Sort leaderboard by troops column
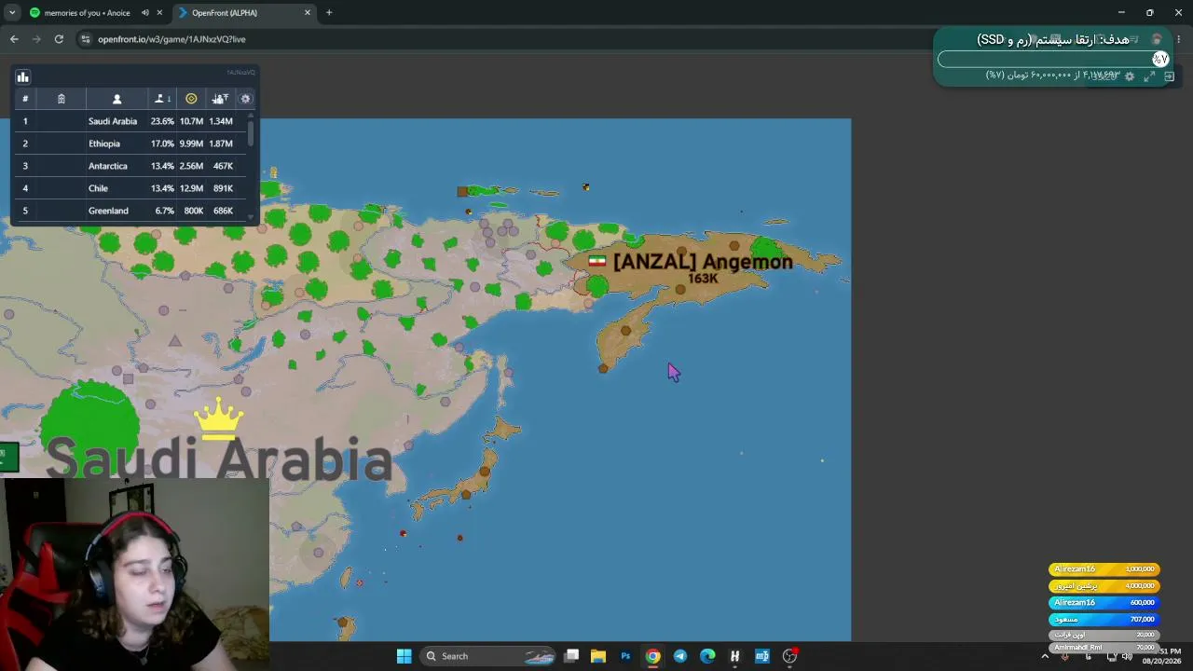The height and width of the screenshot is (671, 1193). (220, 99)
